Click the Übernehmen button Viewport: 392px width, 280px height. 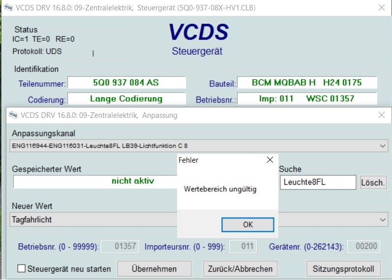(x=154, y=269)
